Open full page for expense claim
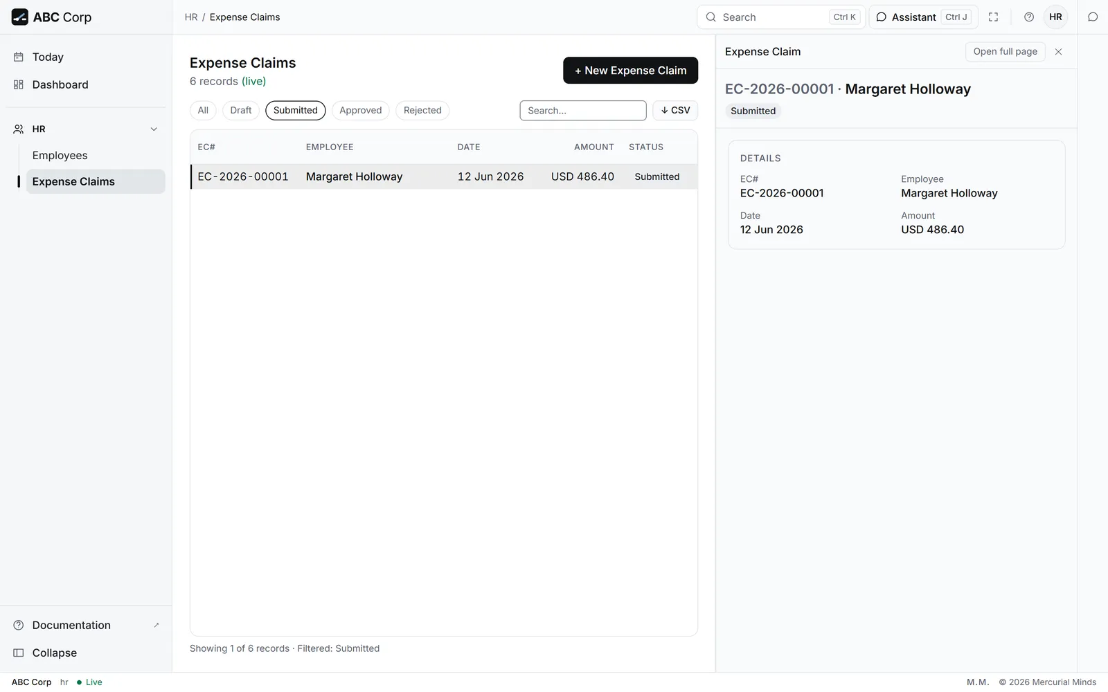Image resolution: width=1108 pixels, height=692 pixels. pos(1006,52)
